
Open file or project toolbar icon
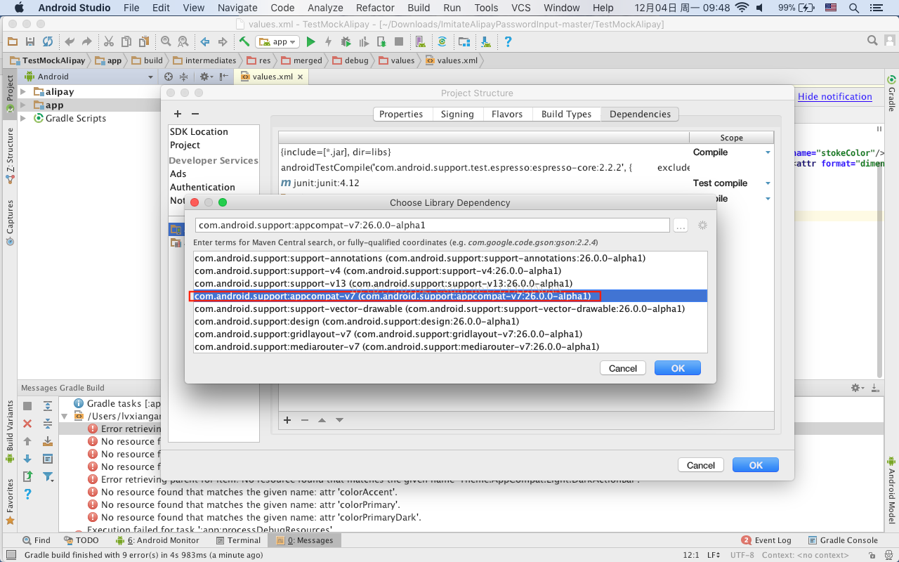14,41
